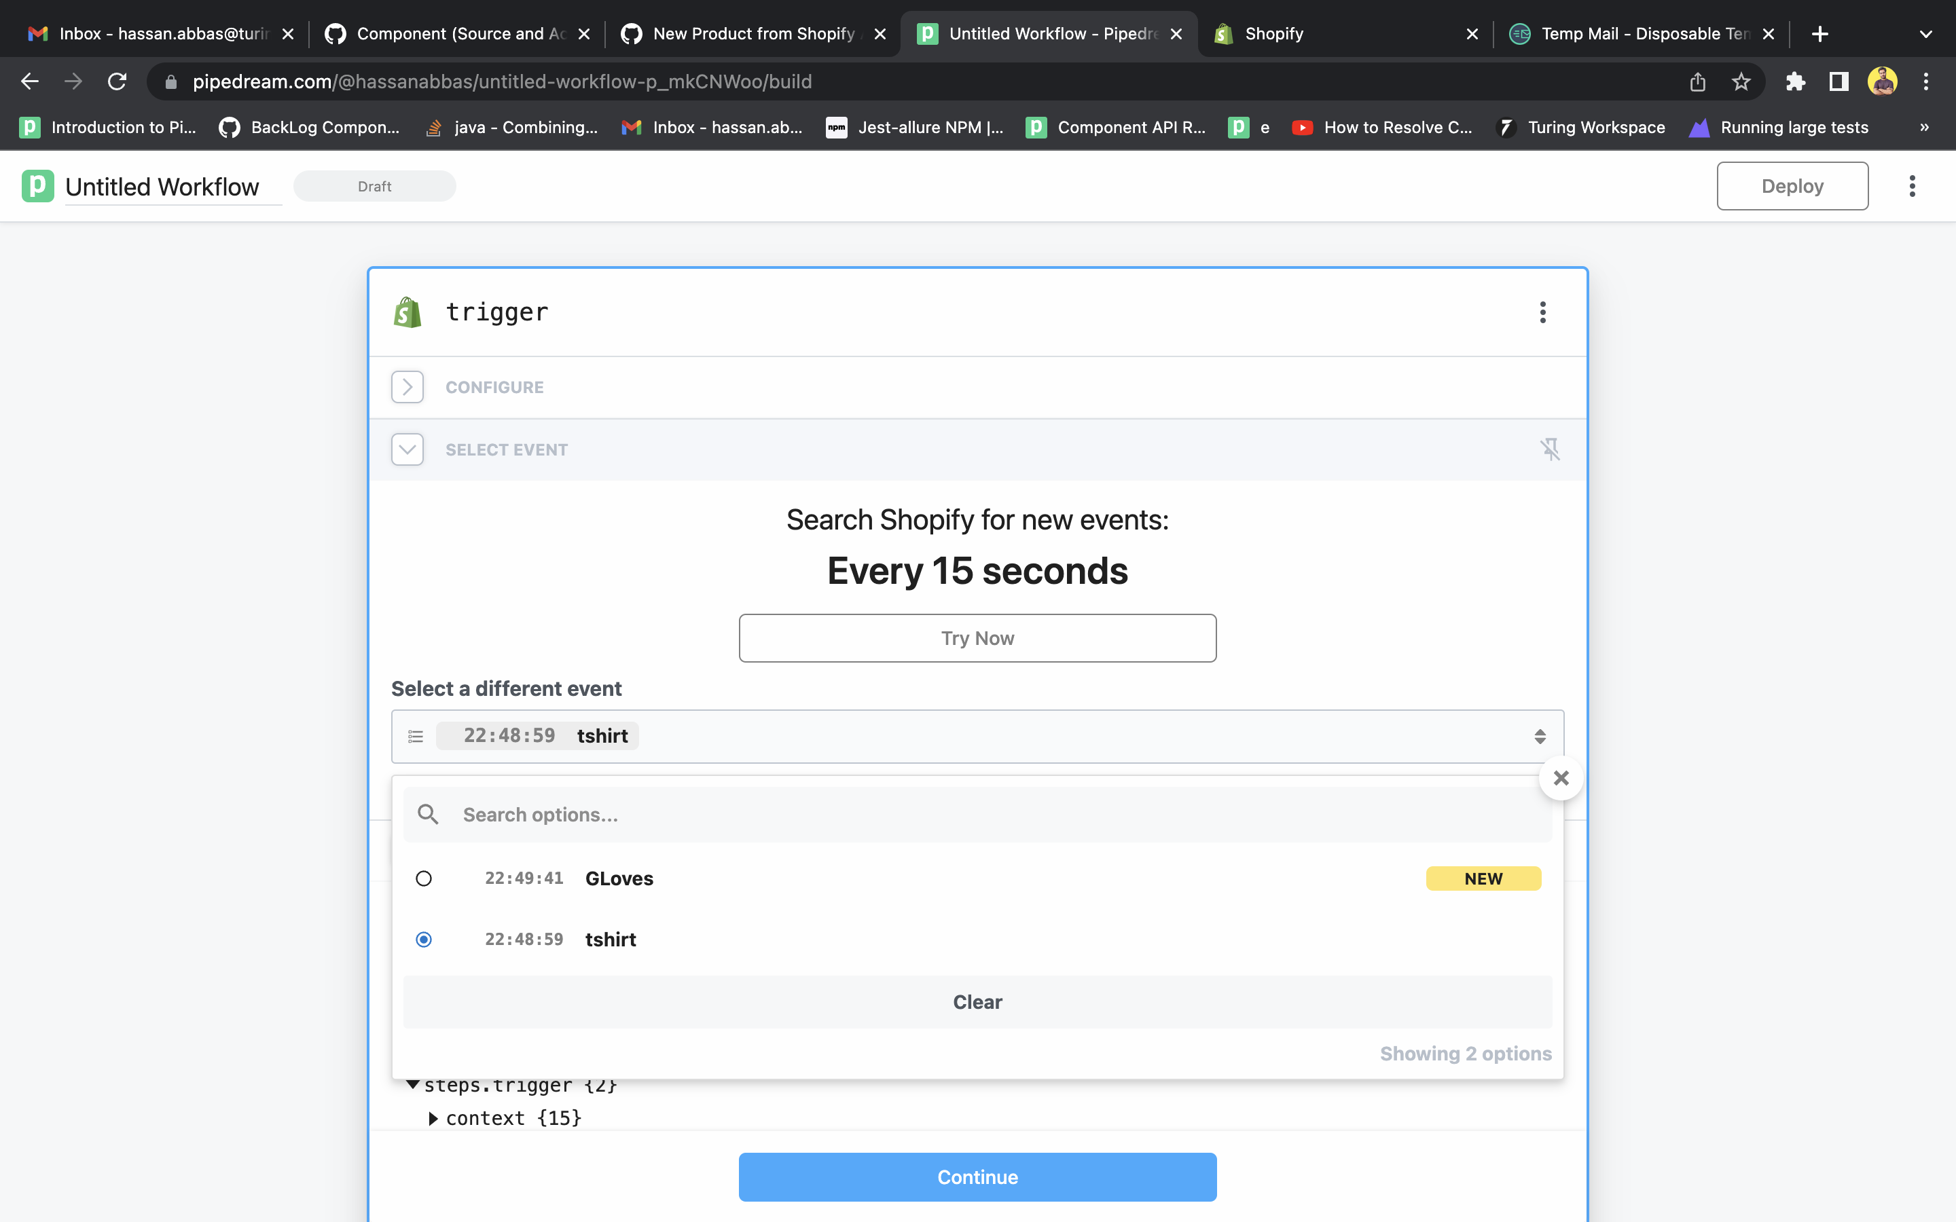
Task: Toggle the pin icon on SELECT EVENT
Action: (x=1551, y=449)
